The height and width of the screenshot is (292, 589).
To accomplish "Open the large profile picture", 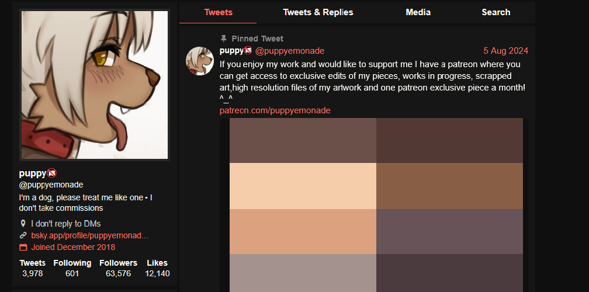I will point(95,85).
